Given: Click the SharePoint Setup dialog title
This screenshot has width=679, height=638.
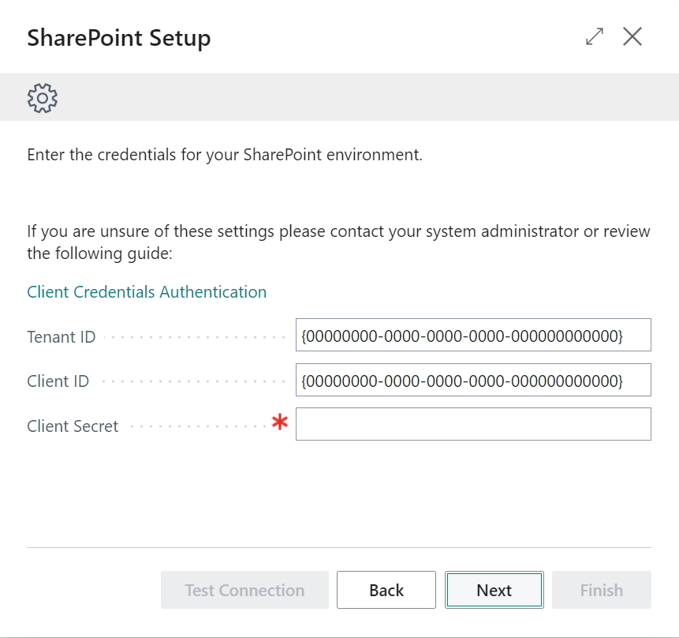Looking at the screenshot, I should (x=118, y=37).
